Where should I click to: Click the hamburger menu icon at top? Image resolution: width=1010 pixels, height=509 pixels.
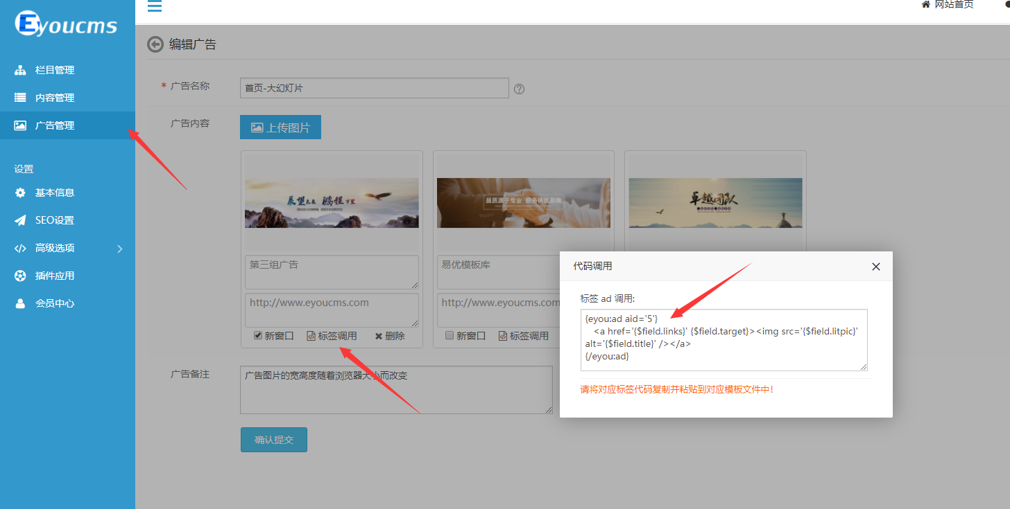tap(155, 6)
